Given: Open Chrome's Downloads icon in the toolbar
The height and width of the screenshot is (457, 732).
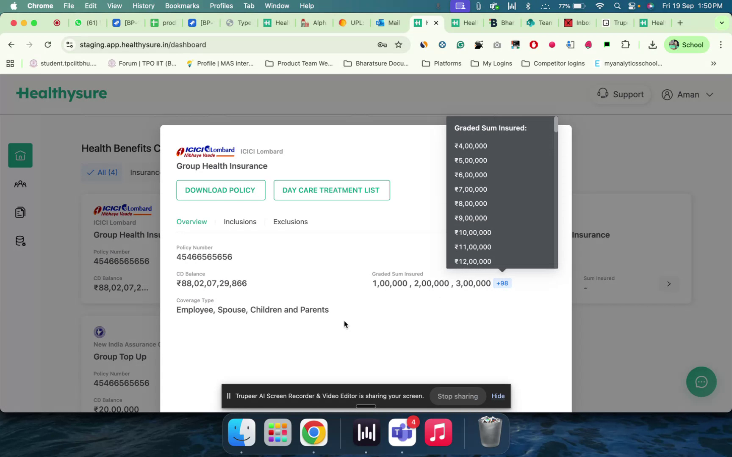Looking at the screenshot, I should tap(652, 44).
